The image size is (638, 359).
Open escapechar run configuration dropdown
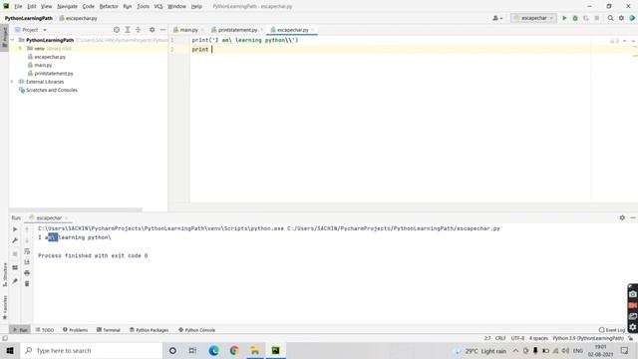(x=533, y=18)
